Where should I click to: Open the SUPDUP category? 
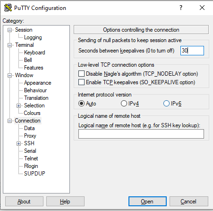pos(34,174)
